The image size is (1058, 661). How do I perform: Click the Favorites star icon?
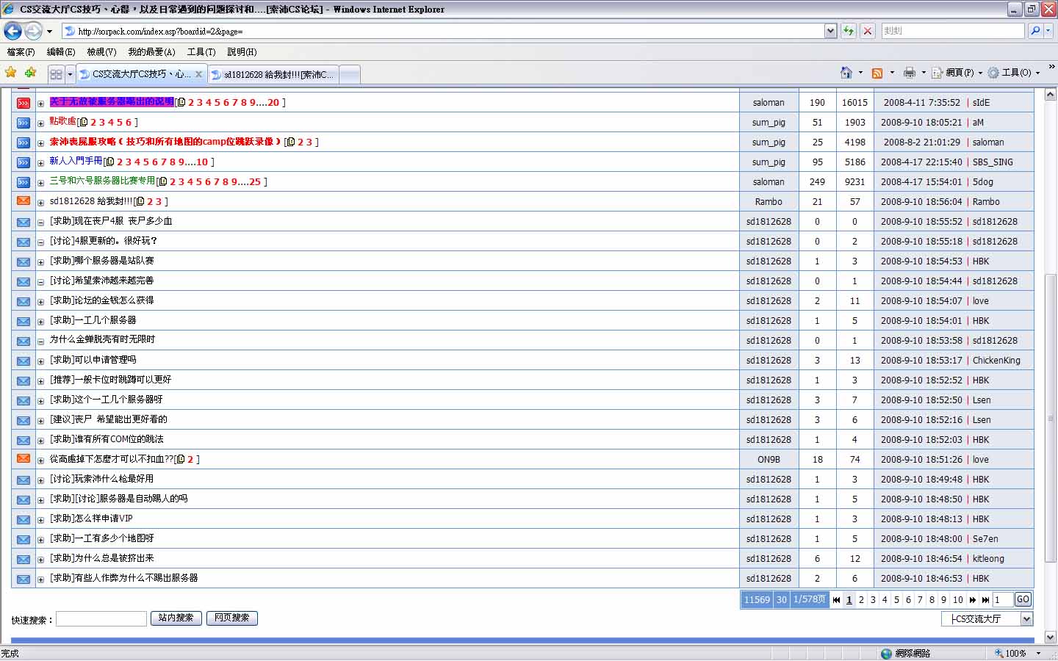10,73
